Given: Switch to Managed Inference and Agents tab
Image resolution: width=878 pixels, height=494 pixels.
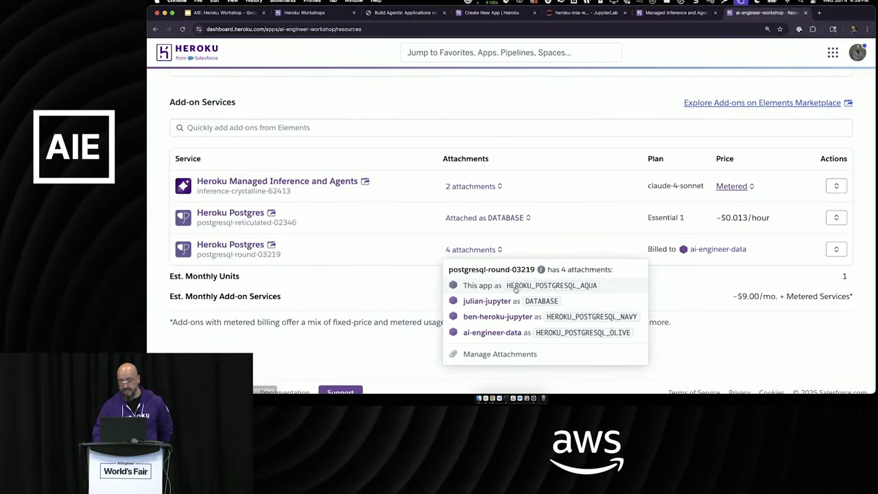Looking at the screenshot, I should tap(676, 12).
